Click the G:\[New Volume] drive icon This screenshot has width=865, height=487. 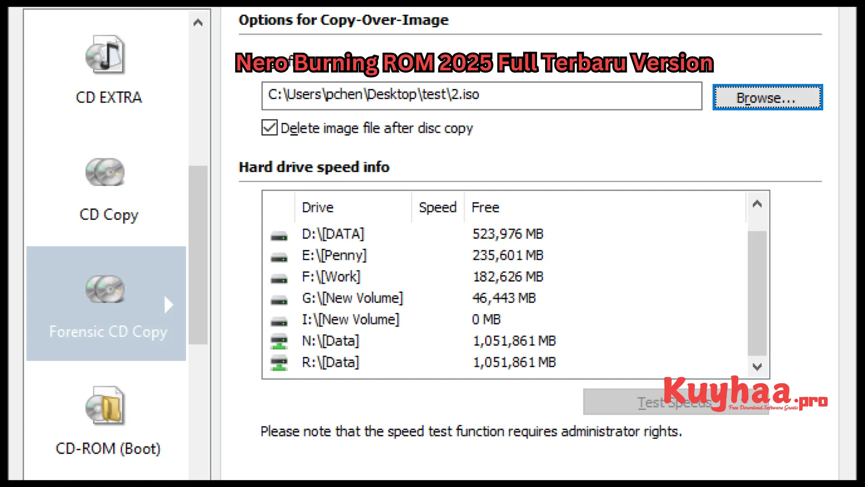click(x=279, y=300)
